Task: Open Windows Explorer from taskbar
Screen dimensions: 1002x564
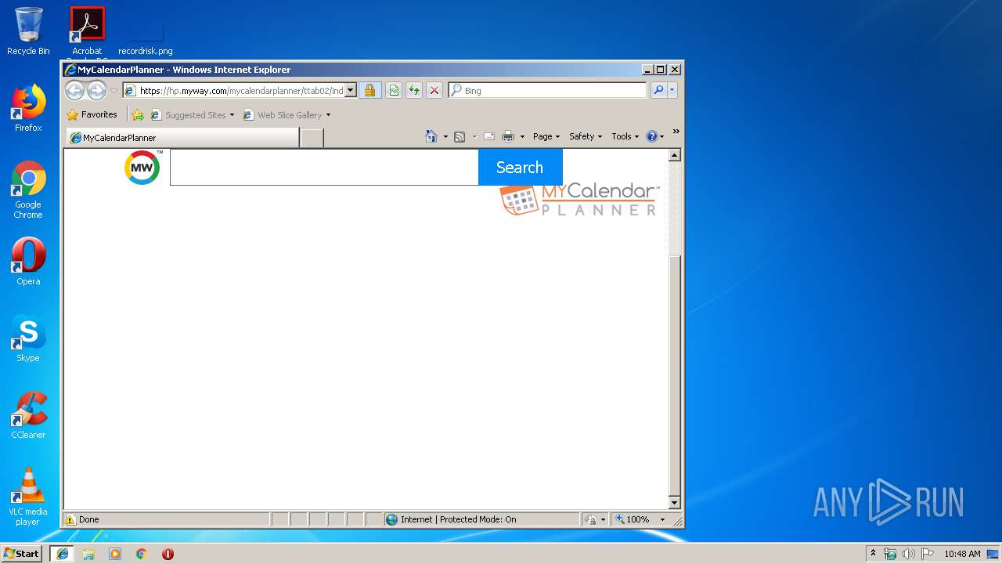Action: coord(88,554)
